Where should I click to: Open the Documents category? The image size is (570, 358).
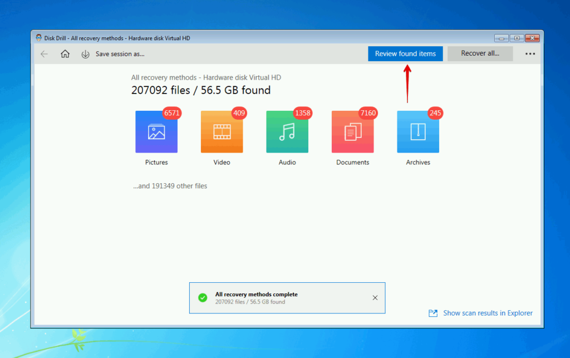tap(352, 131)
